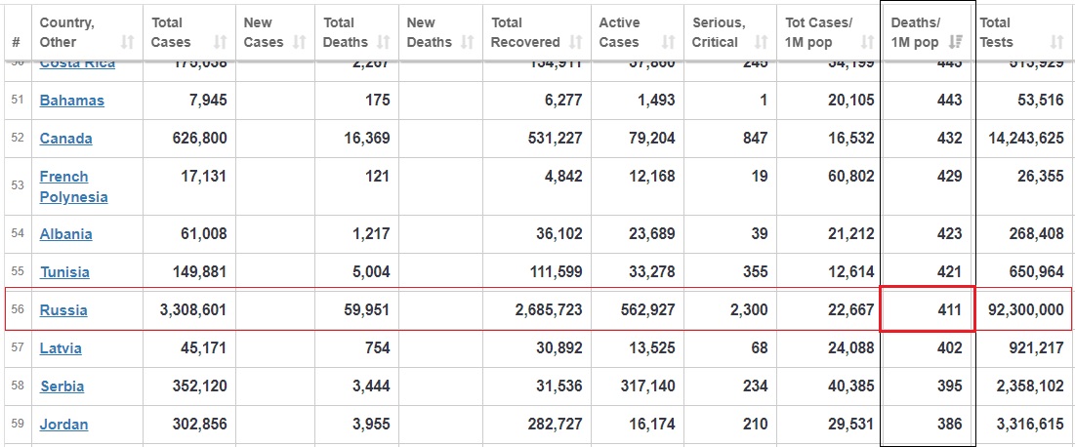Toggle sort on Deaths/1M pop header

(958, 42)
